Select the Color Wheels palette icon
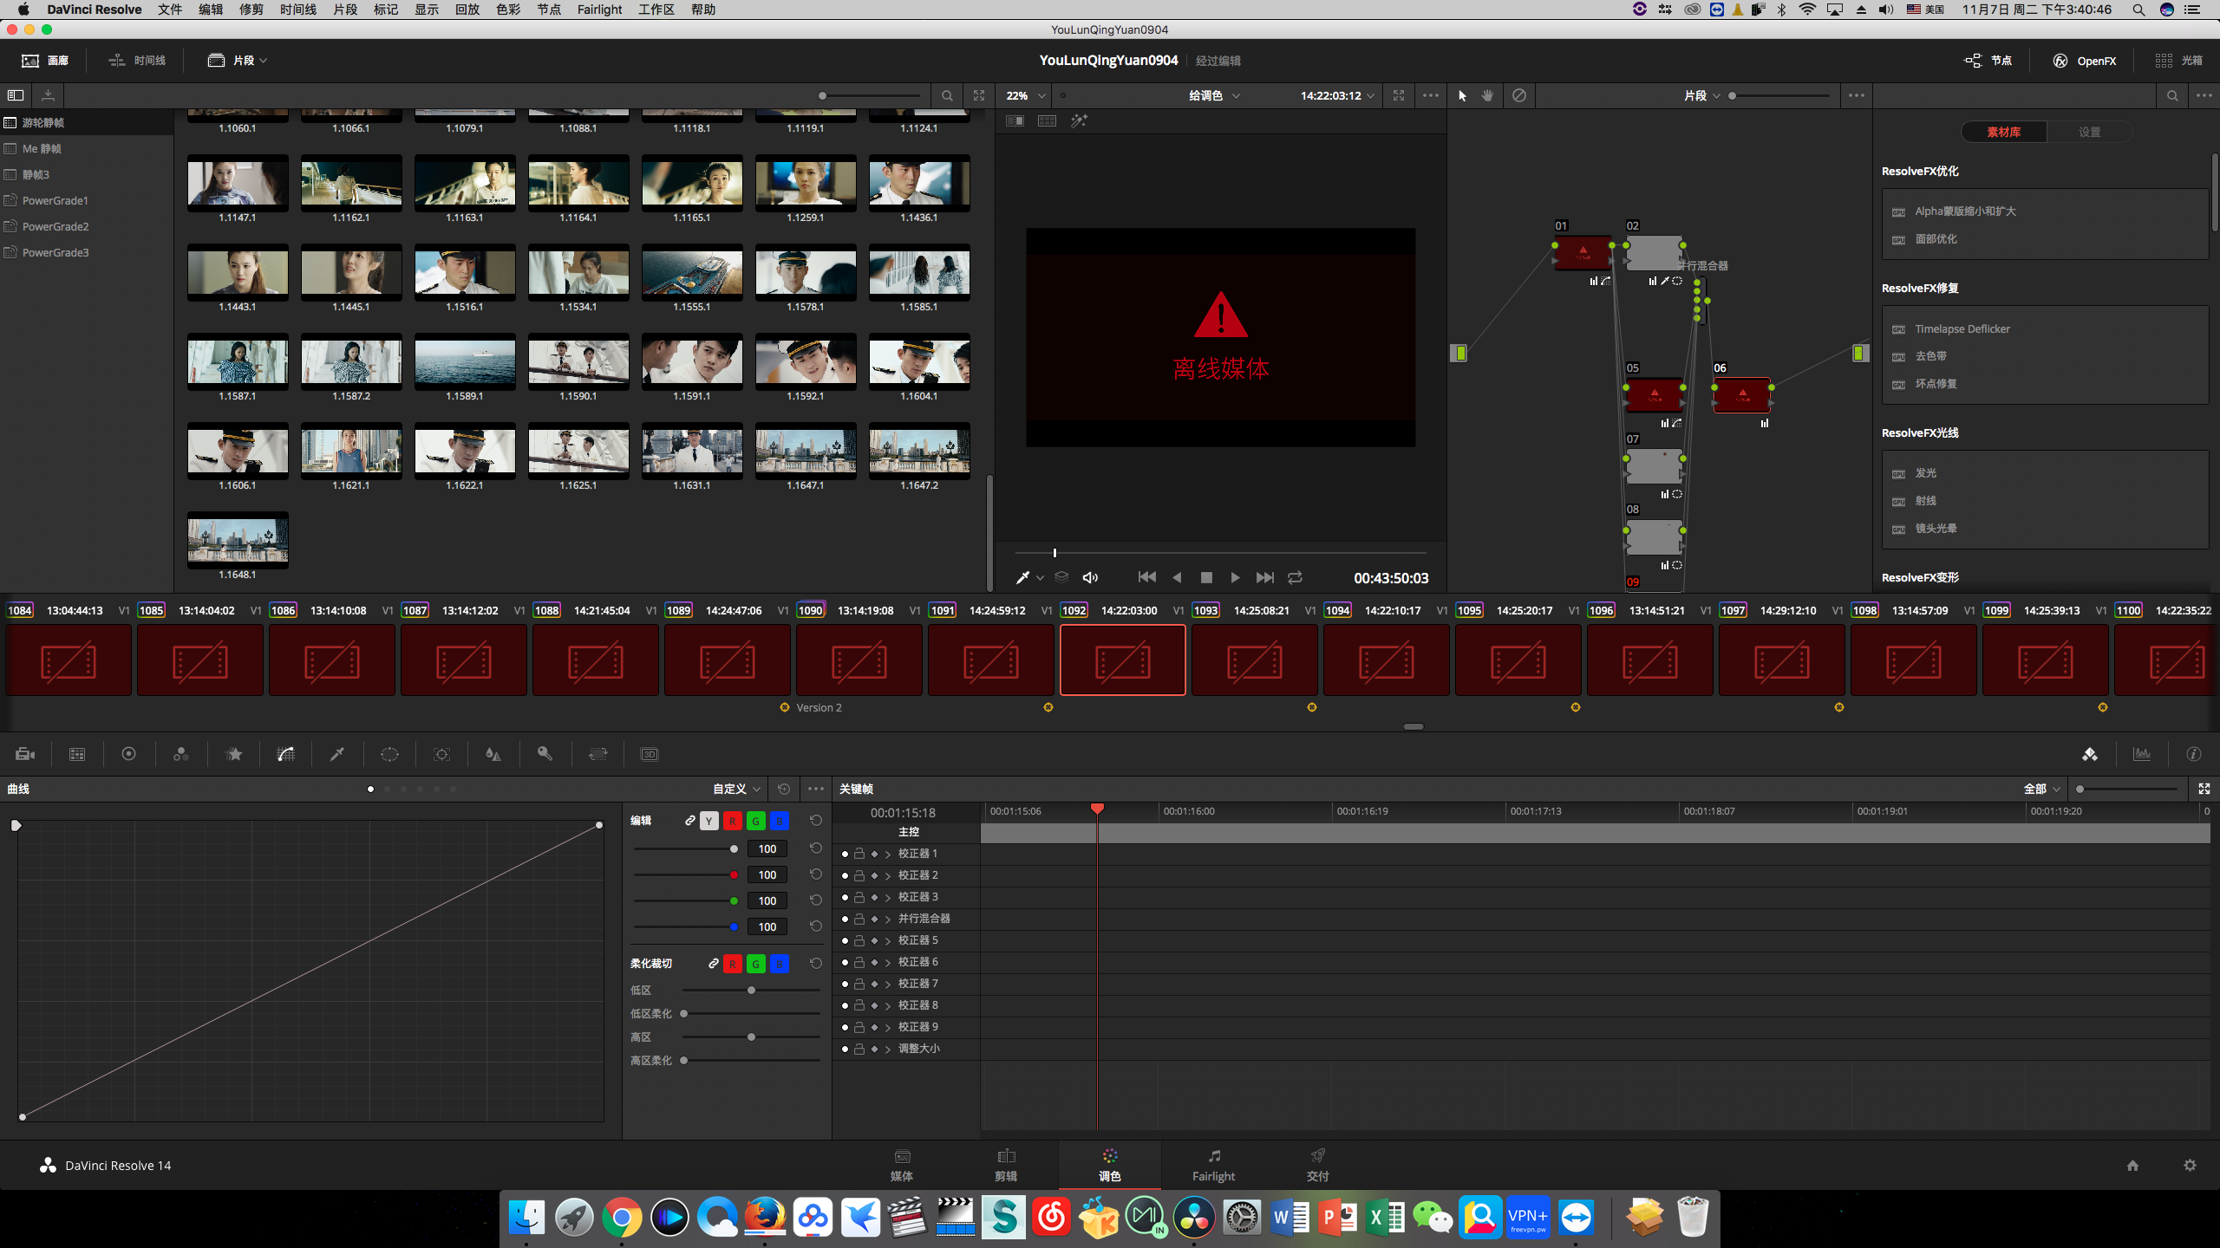This screenshot has height=1248, width=2220. coord(128,754)
